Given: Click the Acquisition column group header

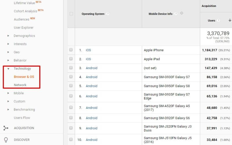Looking at the screenshot, I should pos(209,6).
